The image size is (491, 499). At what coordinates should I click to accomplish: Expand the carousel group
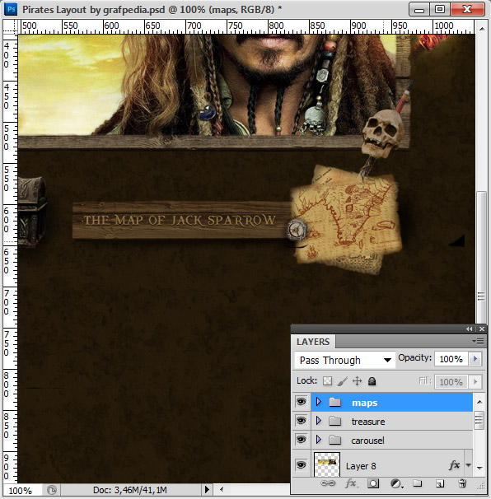pos(319,440)
